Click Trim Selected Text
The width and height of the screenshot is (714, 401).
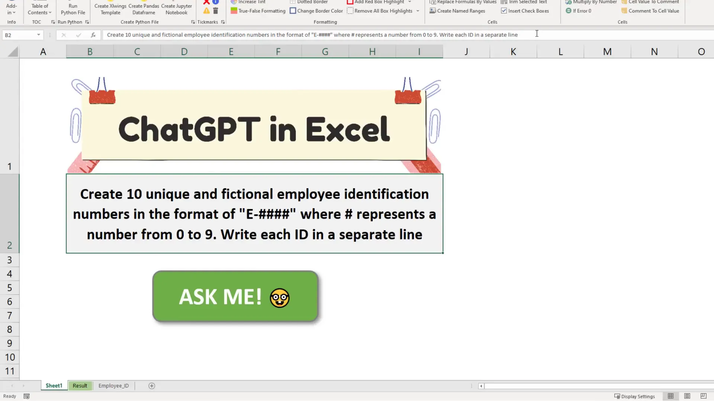[524, 2]
